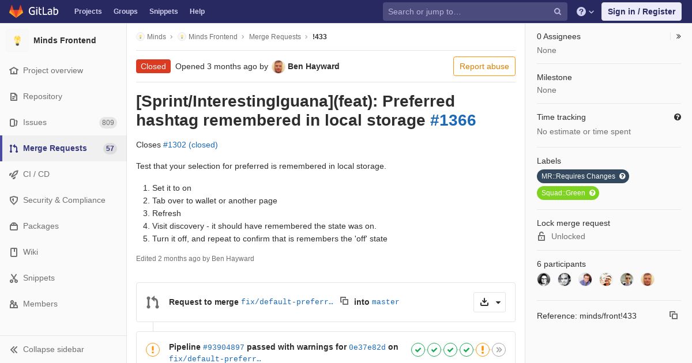Open the Projects menu
The image size is (692, 363).
pos(88,12)
